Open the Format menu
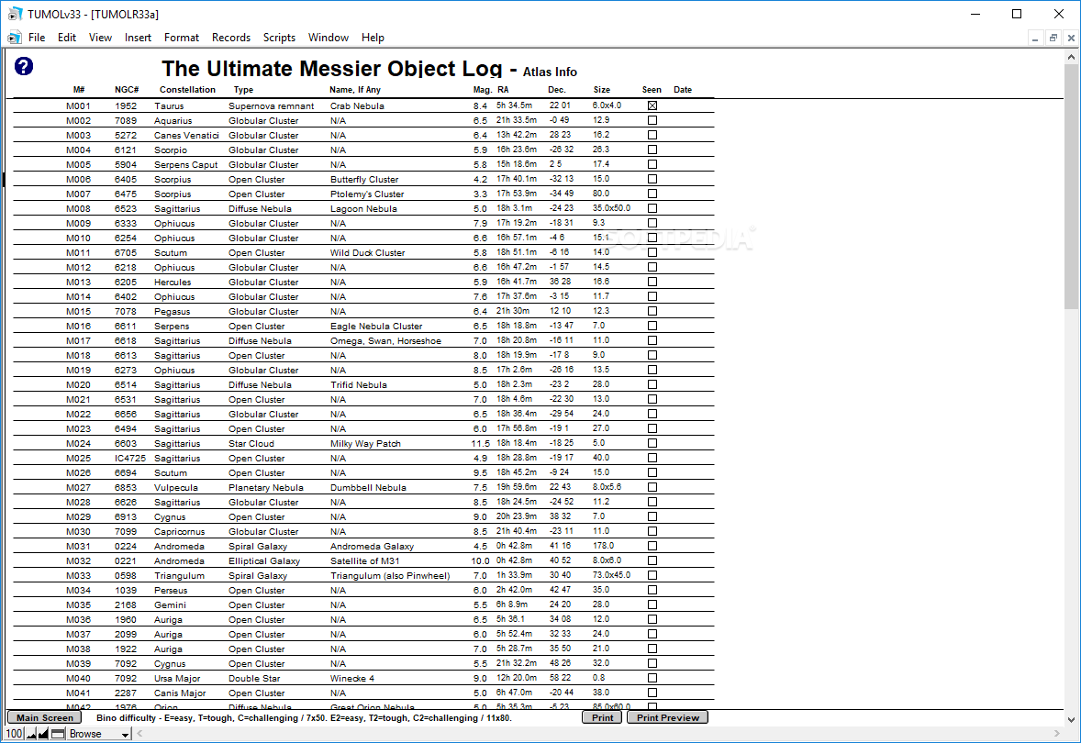This screenshot has height=743, width=1081. pyautogui.click(x=182, y=38)
